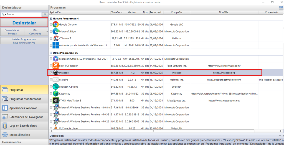
Task: Click the Inkscape app icon
Action: [x=55, y=73]
